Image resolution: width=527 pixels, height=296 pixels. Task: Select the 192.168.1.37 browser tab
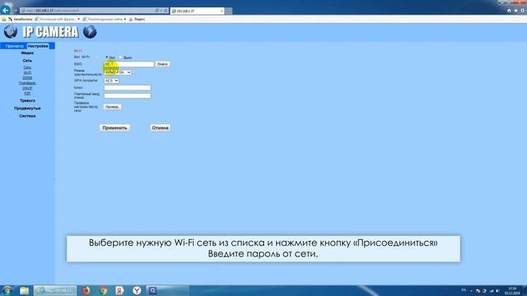(198, 11)
